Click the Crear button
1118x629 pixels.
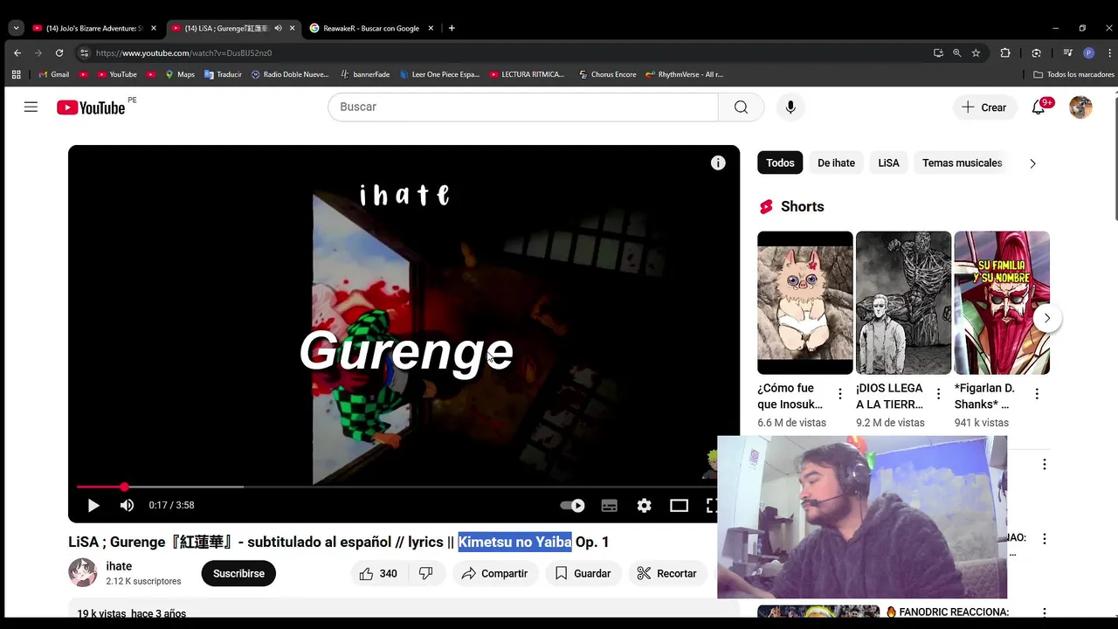click(x=984, y=107)
